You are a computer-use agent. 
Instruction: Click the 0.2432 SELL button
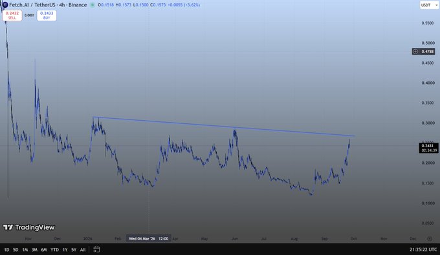tap(12, 15)
